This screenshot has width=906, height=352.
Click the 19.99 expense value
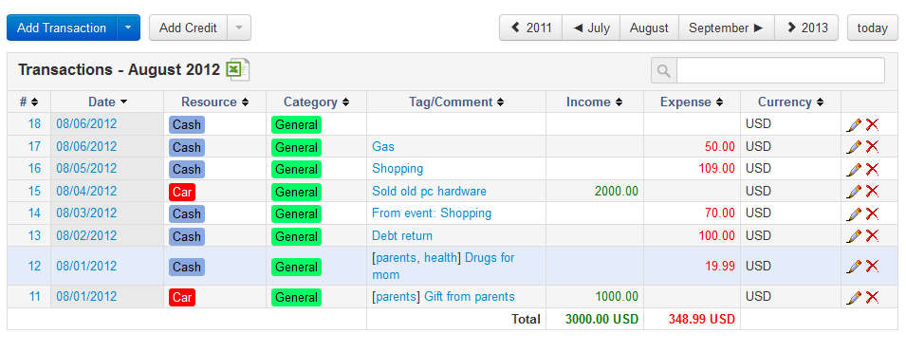pos(720,266)
